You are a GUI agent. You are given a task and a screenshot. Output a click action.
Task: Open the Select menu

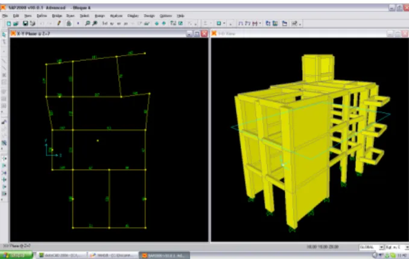(84, 16)
